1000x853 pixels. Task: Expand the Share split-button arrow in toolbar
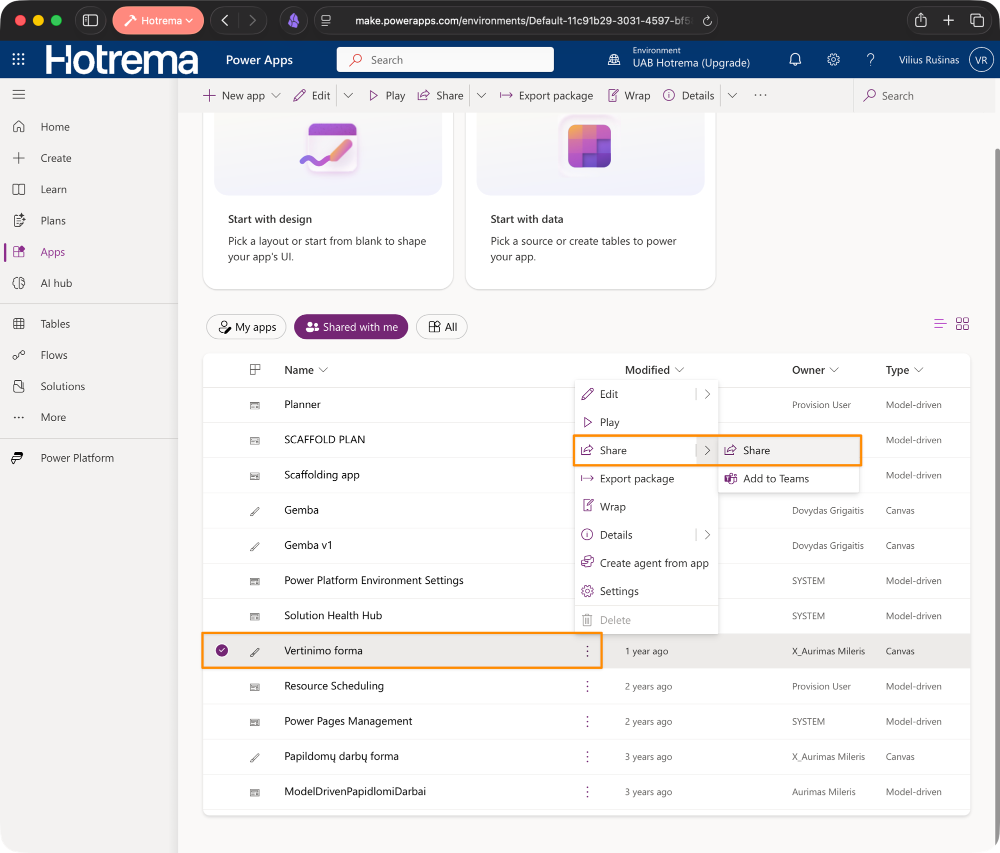click(481, 96)
